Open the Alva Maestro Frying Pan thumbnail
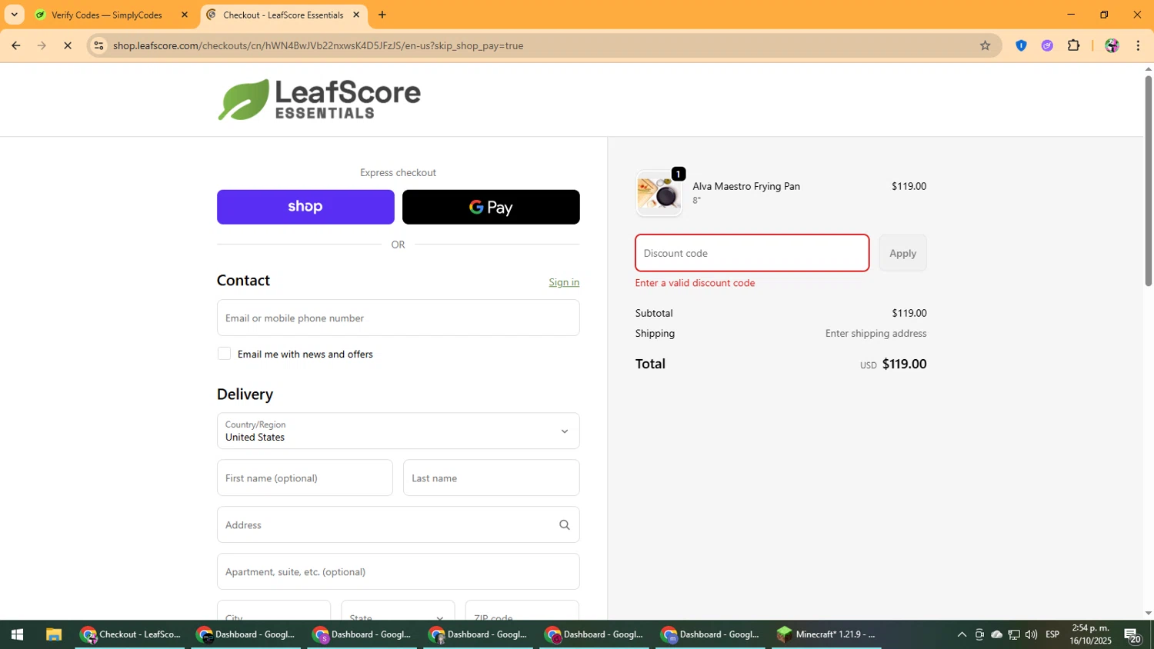This screenshot has width=1154, height=649. click(x=659, y=193)
